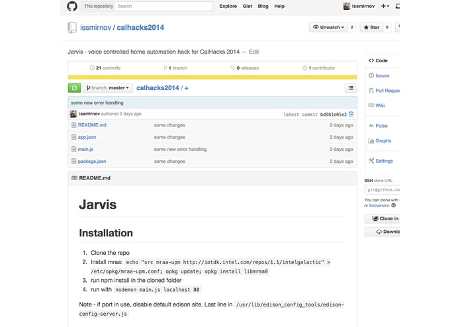View the 0 releases page
The image size is (460, 327).
[x=245, y=68]
